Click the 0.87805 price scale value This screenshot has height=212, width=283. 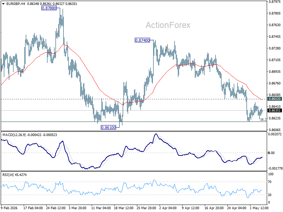(x=275, y=13)
